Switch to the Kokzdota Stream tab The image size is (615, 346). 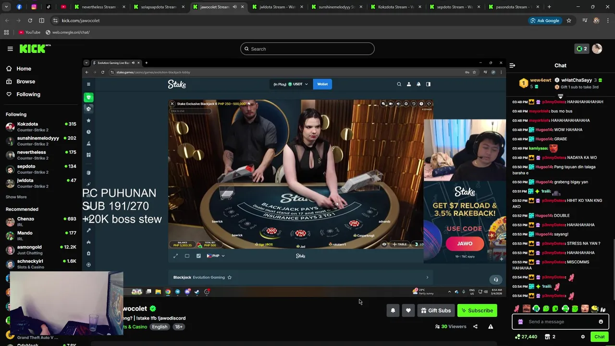tap(395, 7)
